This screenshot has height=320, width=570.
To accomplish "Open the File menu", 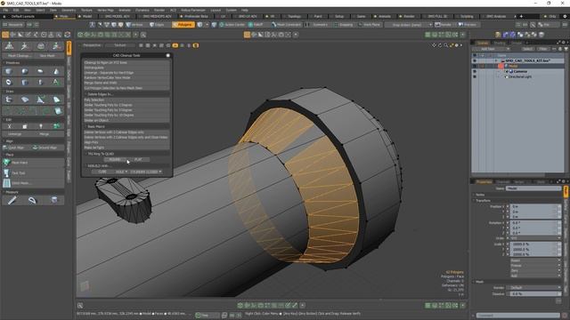I will pyautogui.click(x=5, y=10).
